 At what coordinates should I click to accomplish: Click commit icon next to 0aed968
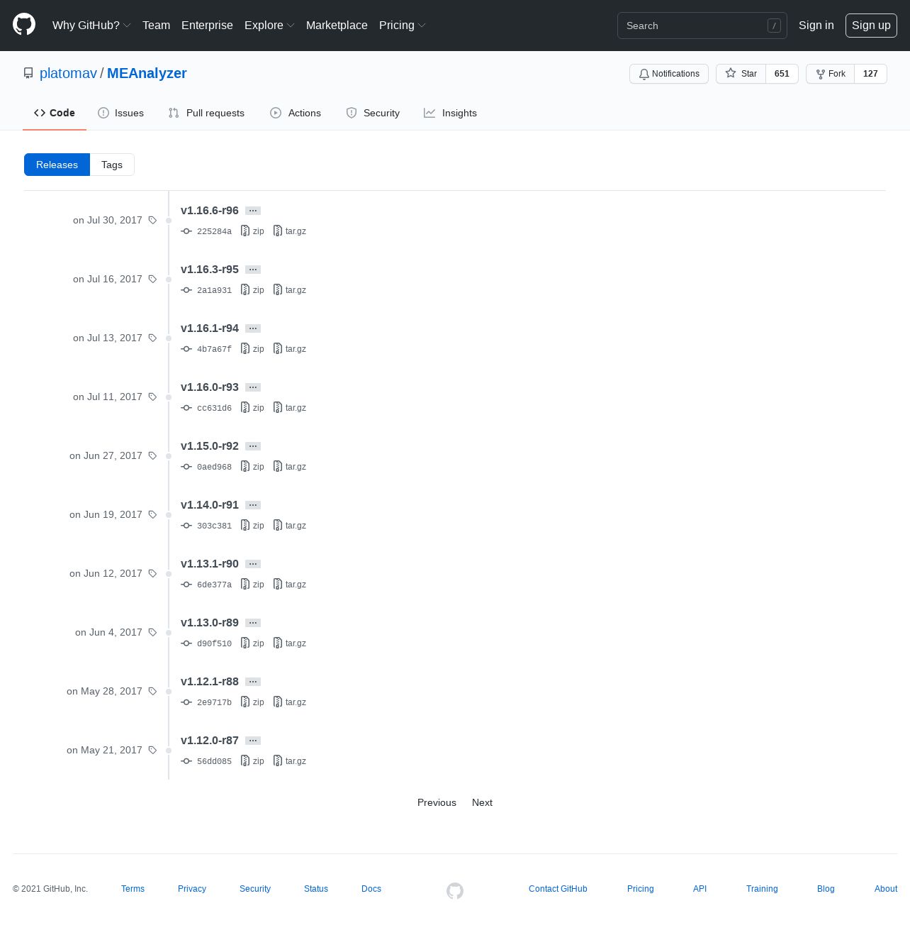click(x=186, y=467)
